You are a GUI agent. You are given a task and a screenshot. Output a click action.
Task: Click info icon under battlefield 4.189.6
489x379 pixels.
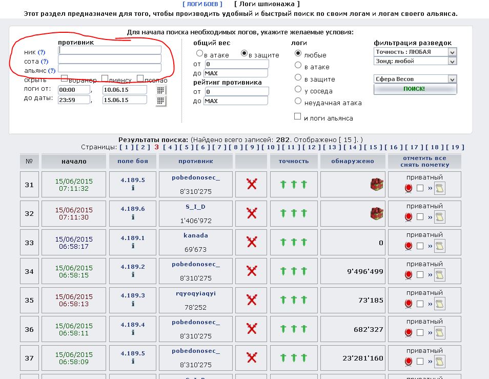point(133,217)
